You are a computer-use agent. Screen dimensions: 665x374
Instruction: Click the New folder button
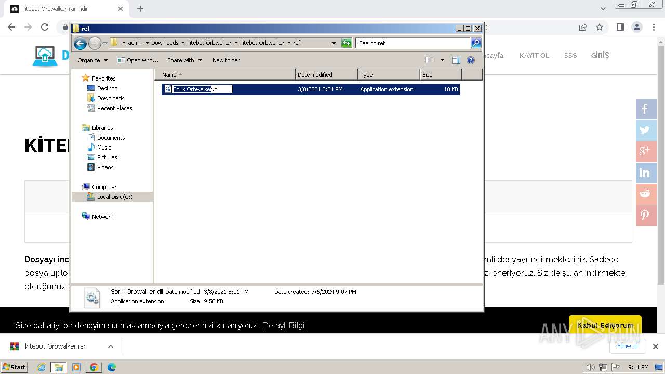[x=226, y=60]
